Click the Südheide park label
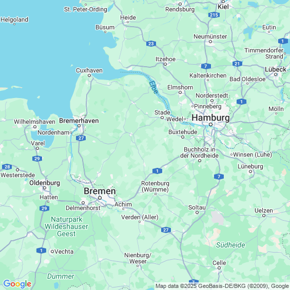 [x=230, y=245]
